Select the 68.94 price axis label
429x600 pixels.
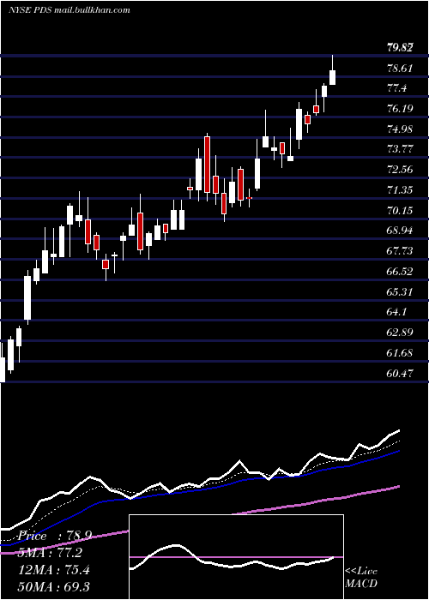coord(400,231)
